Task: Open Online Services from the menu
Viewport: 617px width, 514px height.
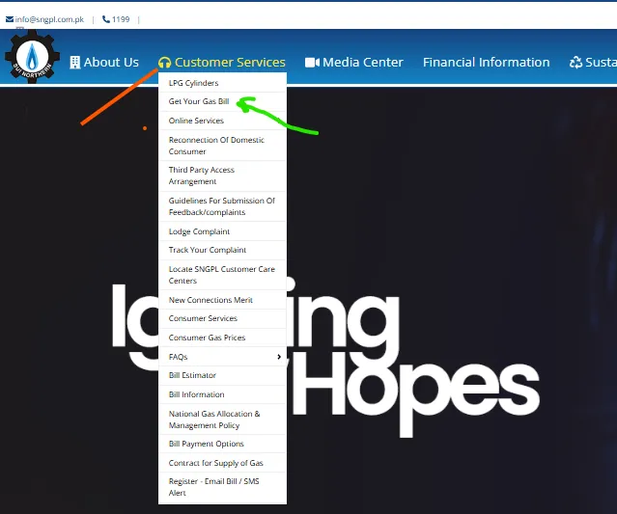Action: coord(196,121)
